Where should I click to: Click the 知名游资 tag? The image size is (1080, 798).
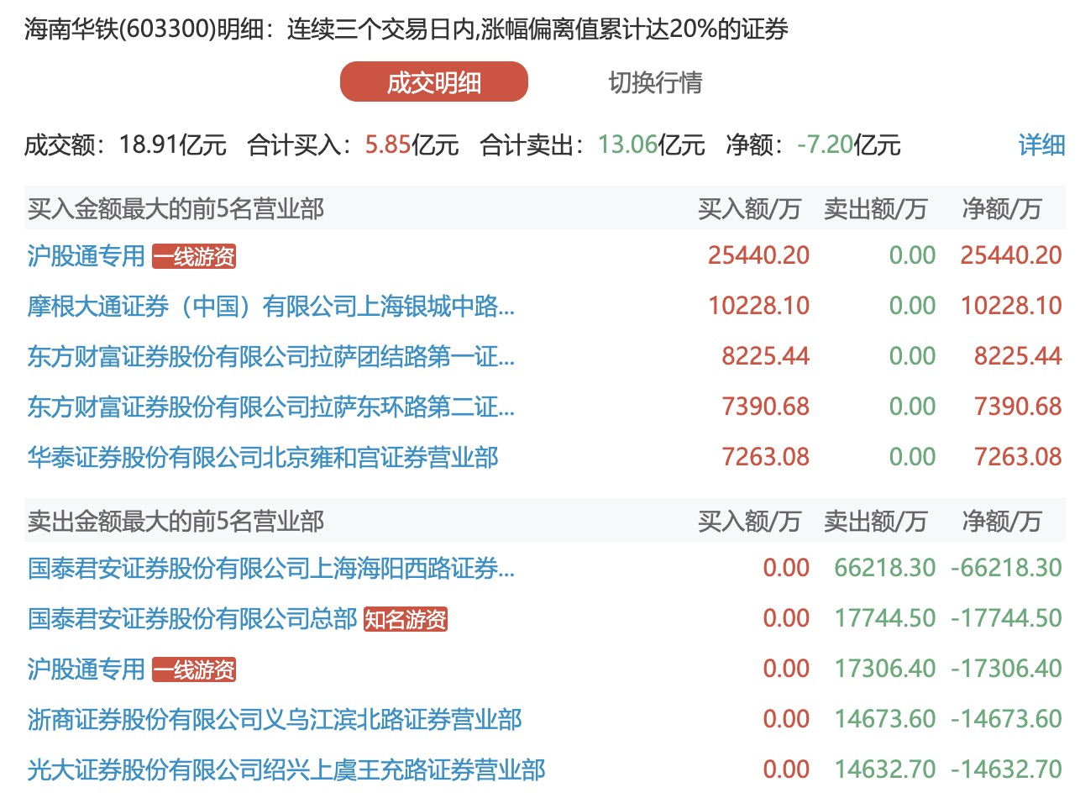(406, 620)
